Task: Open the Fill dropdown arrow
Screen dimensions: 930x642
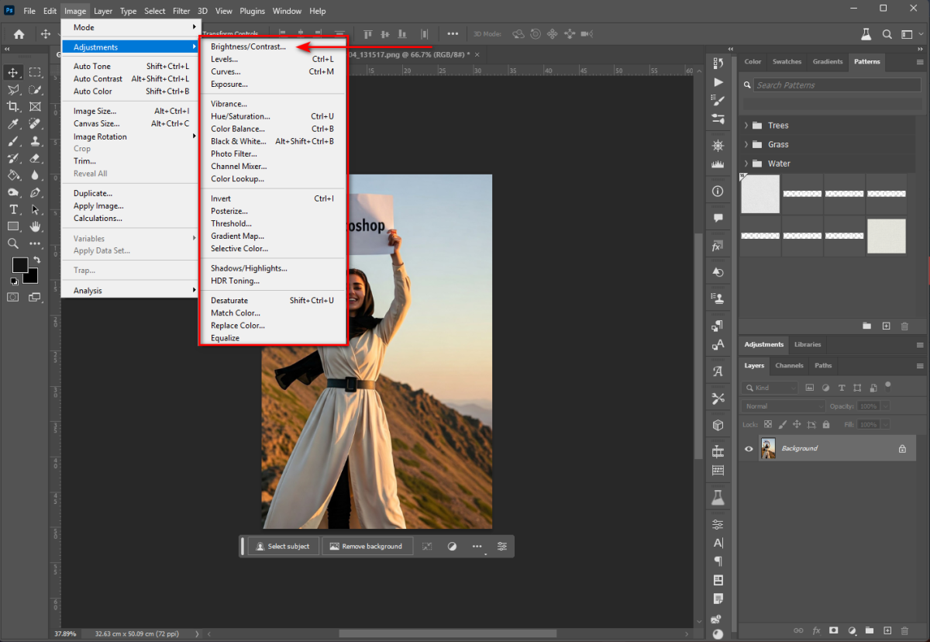Action: [x=885, y=425]
